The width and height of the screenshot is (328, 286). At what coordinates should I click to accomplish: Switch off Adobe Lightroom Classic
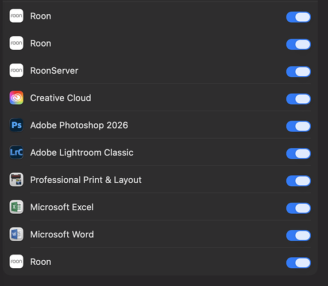(x=298, y=154)
